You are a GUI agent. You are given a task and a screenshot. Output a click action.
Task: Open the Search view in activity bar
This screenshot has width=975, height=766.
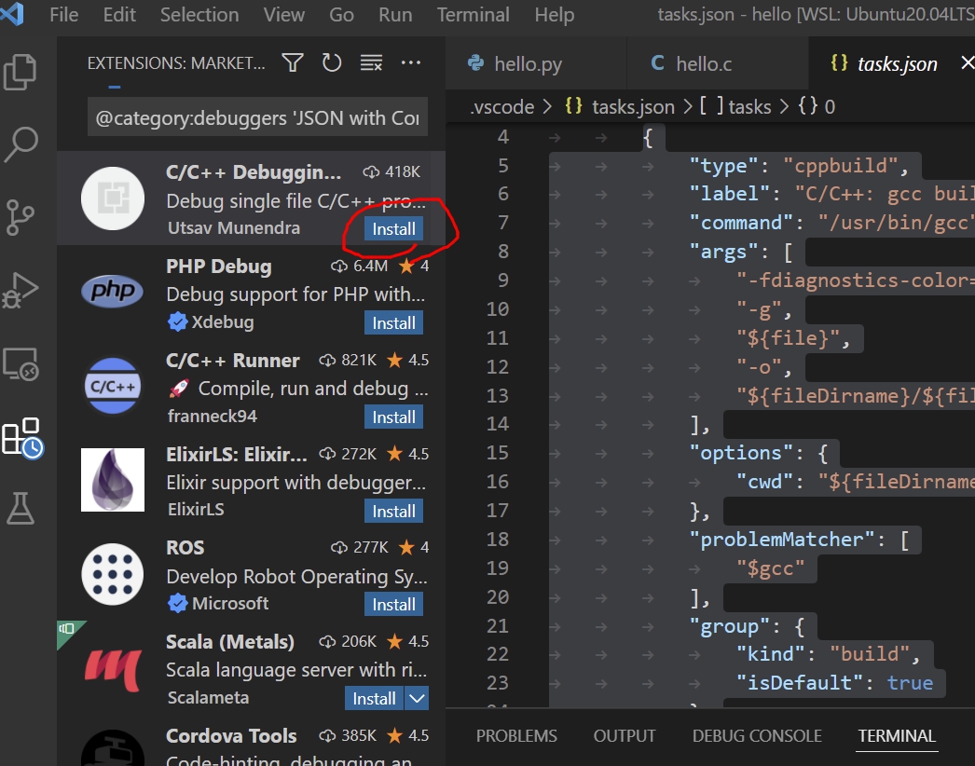coord(21,144)
